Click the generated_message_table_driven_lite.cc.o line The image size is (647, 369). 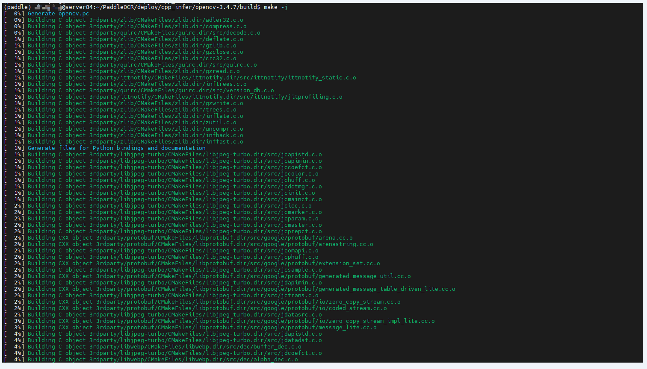(230, 289)
